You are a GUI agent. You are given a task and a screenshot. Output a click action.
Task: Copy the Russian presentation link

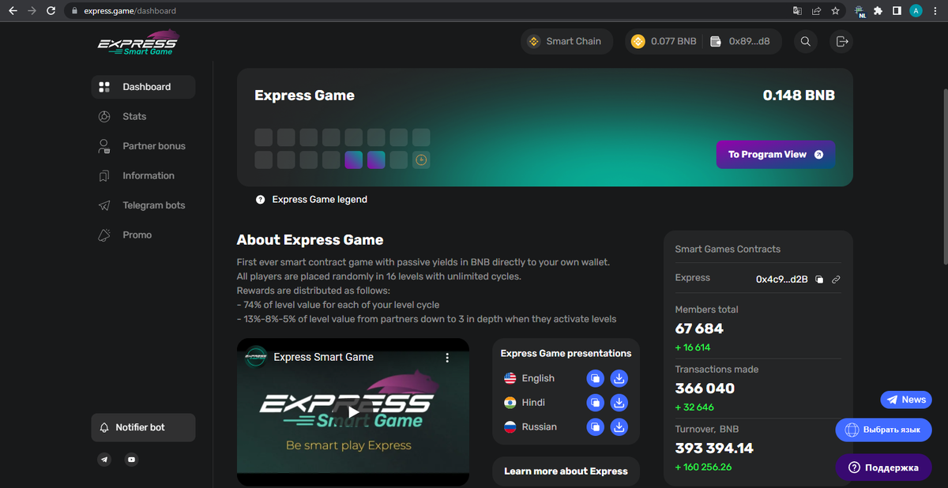[x=596, y=427]
